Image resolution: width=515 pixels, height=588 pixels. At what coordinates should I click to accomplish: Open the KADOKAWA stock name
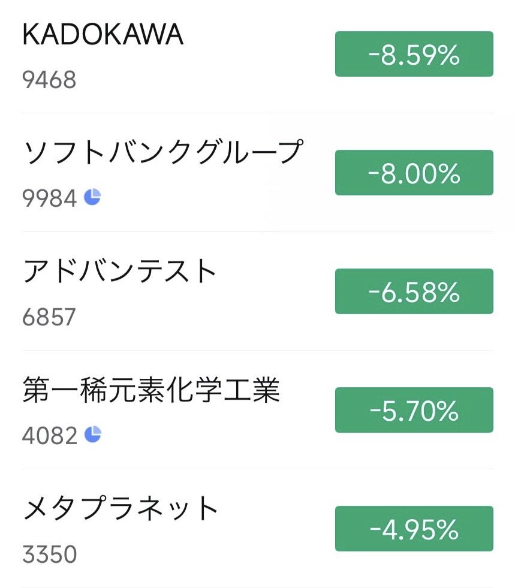point(103,37)
